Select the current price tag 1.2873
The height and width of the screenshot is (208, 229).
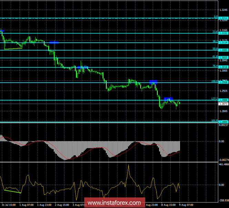(x=223, y=104)
